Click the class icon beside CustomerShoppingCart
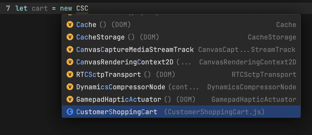Screen dimensions: 312x135 pos(70,112)
